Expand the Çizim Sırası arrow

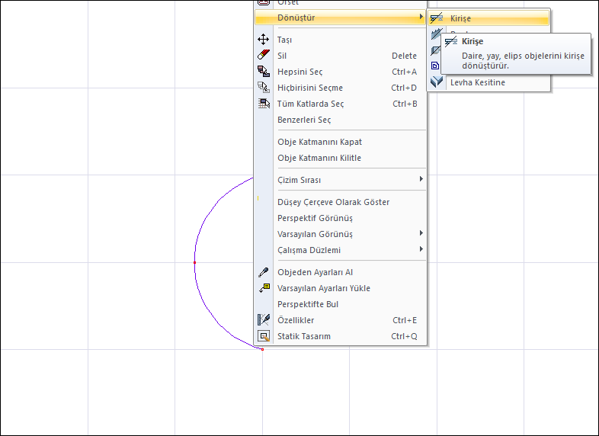(x=421, y=179)
